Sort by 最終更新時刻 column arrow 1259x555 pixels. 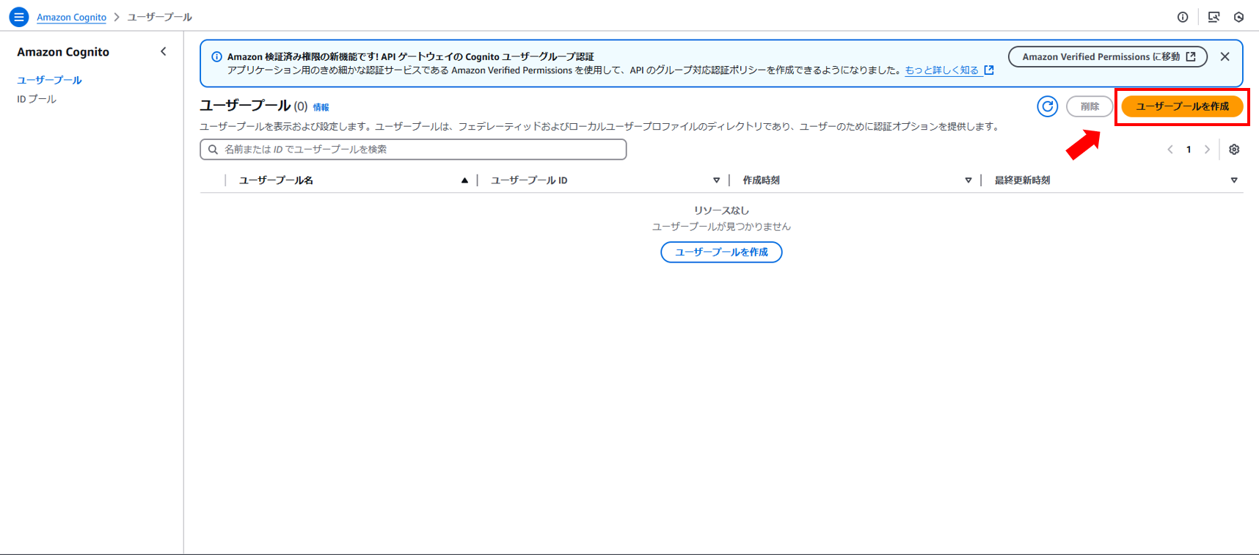1234,180
